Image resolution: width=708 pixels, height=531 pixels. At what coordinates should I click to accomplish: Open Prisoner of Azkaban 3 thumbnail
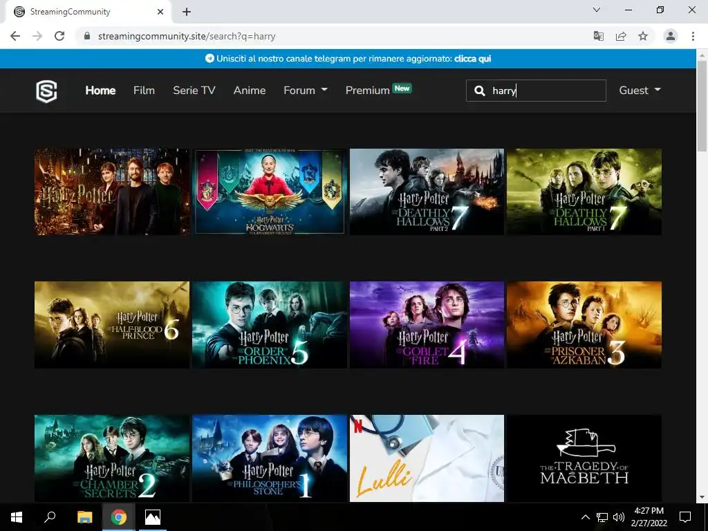pyautogui.click(x=584, y=325)
